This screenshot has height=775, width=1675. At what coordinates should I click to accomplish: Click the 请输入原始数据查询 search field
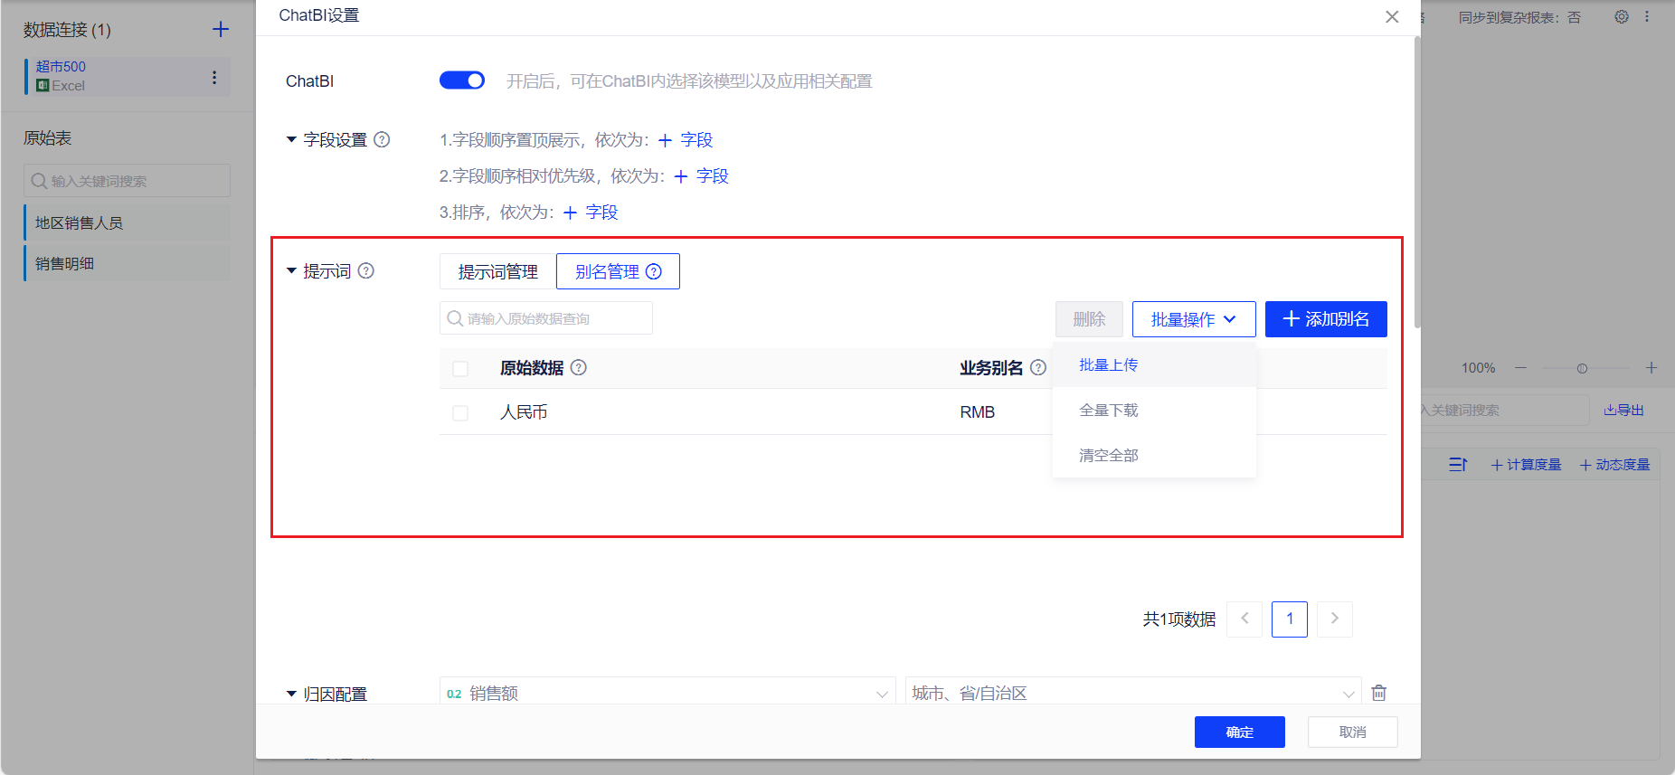(546, 319)
